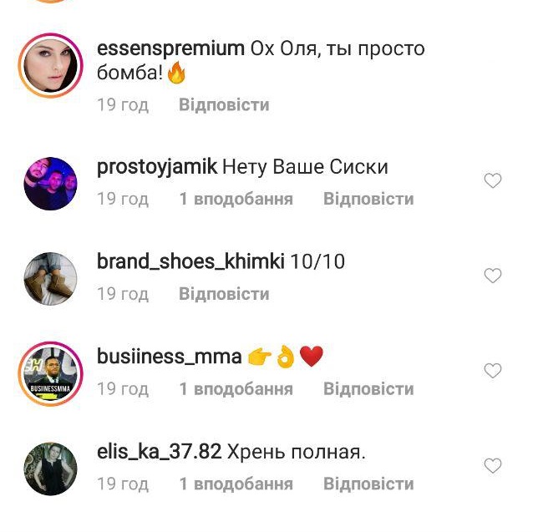This screenshot has height=532, width=533.
Task: Reply to brand_shoes_khimki comment
Action: pos(224,294)
